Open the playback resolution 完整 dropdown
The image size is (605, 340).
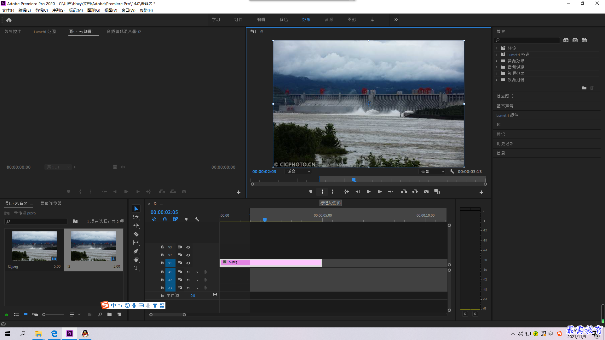(x=433, y=172)
